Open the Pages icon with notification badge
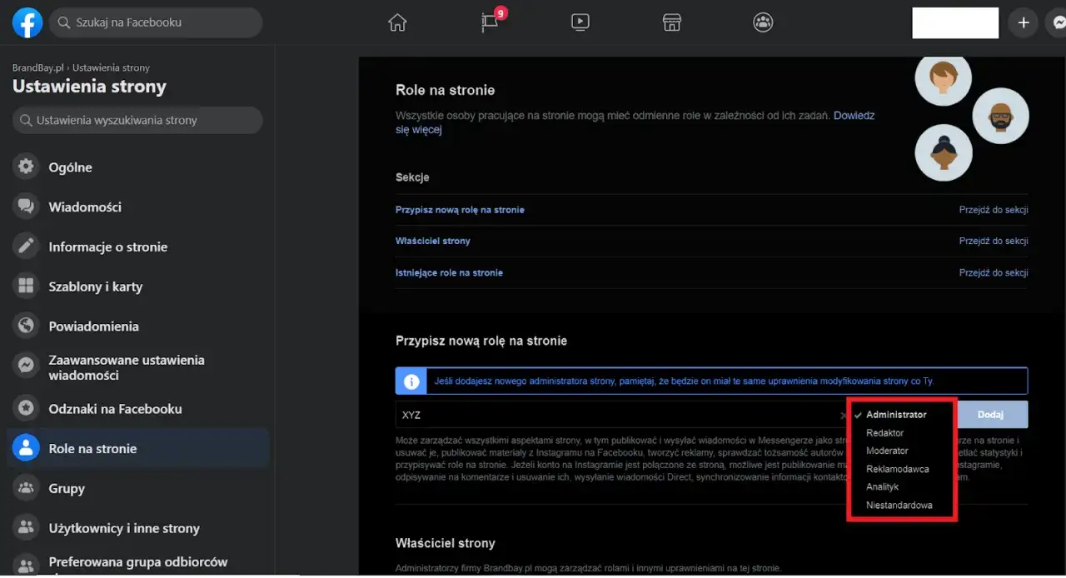The image size is (1066, 578). (489, 22)
